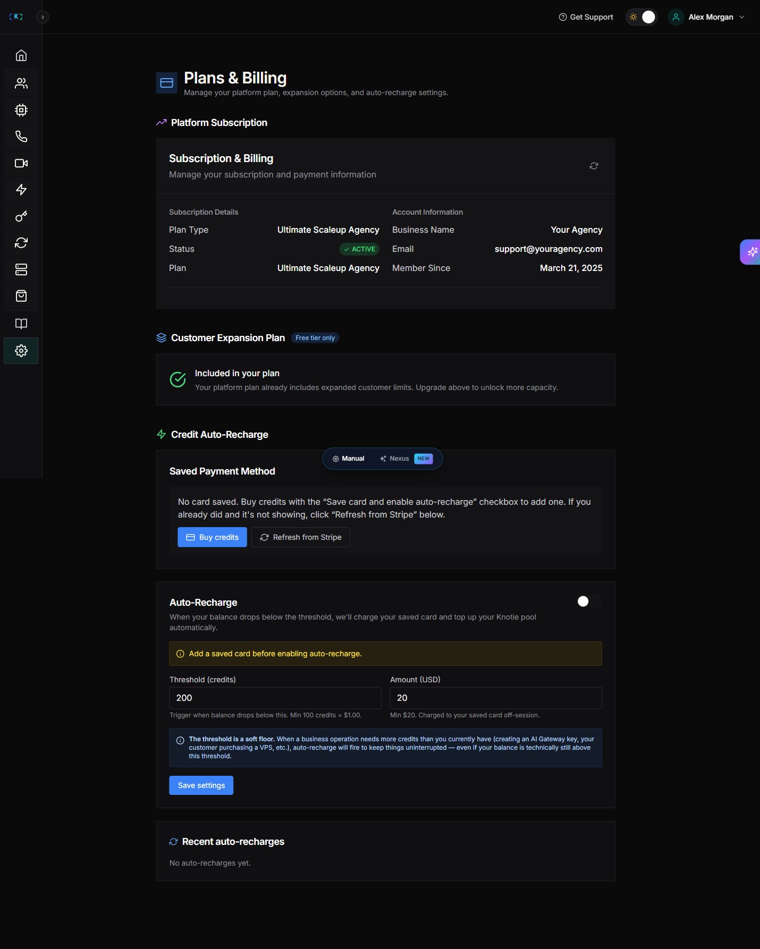The image size is (760, 949).
Task: Click Get Support link
Action: tap(586, 17)
